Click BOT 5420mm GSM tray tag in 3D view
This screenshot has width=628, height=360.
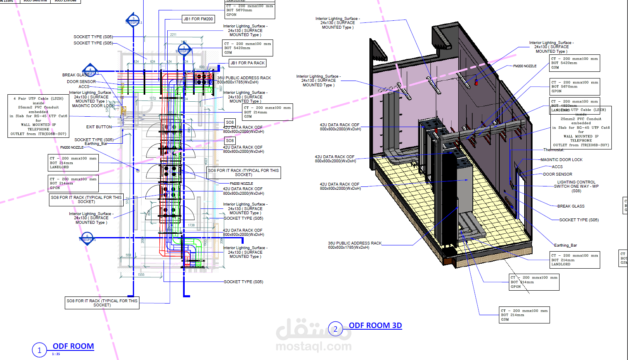pyautogui.click(x=575, y=63)
